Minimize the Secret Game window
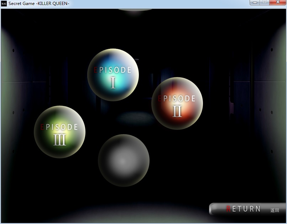Image resolution: width=287 pixels, height=224 pixels. point(255,2)
